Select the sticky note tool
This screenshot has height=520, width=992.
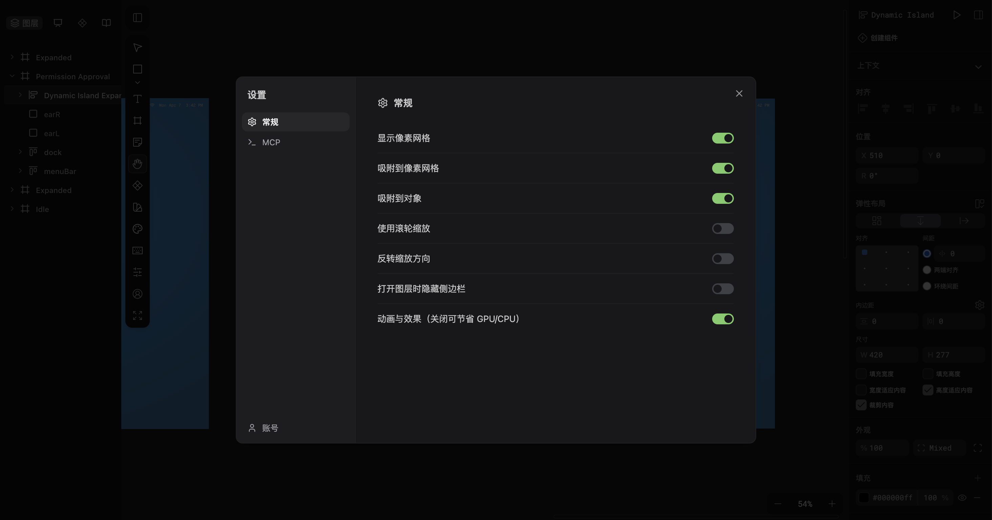coord(138,142)
